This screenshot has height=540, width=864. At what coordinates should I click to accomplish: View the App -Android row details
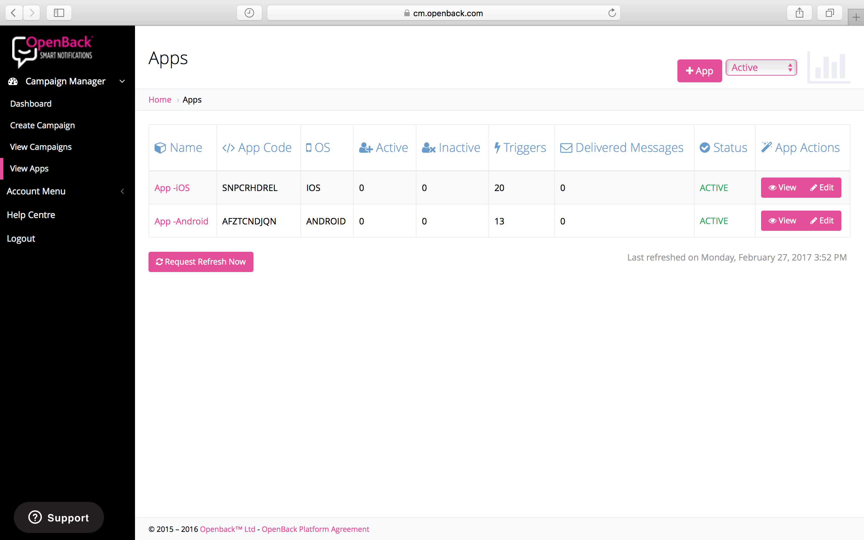coord(782,221)
